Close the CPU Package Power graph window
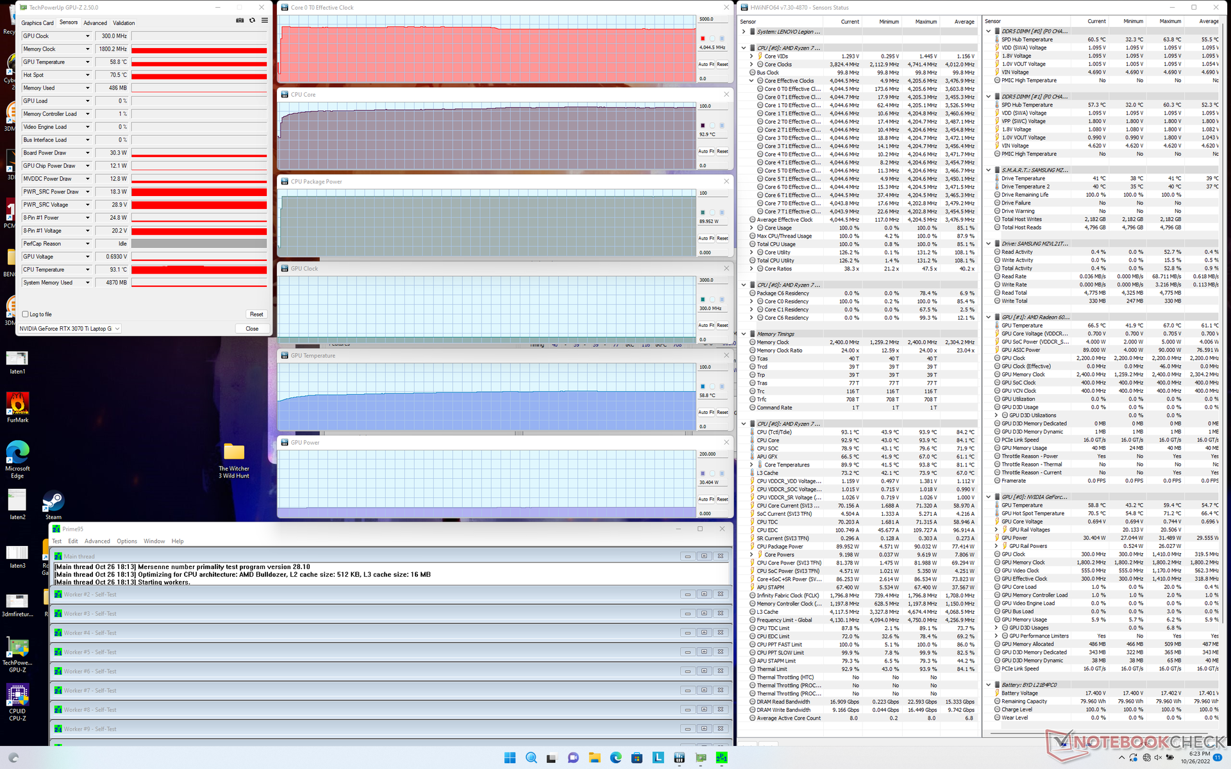This screenshot has width=1231, height=769. pyautogui.click(x=726, y=181)
